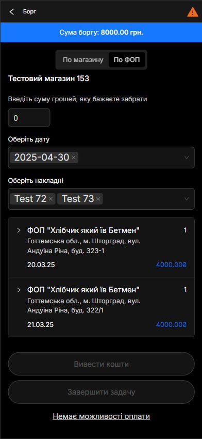Select the Оберіть накладні label
This screenshot has width=202, height=439.
[36, 181]
